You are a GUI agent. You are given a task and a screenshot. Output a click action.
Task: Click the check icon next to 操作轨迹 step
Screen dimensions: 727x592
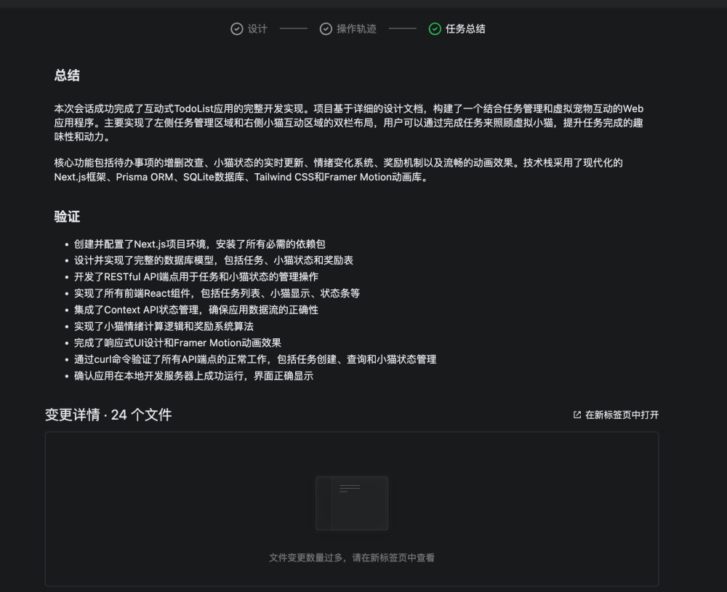coord(325,28)
